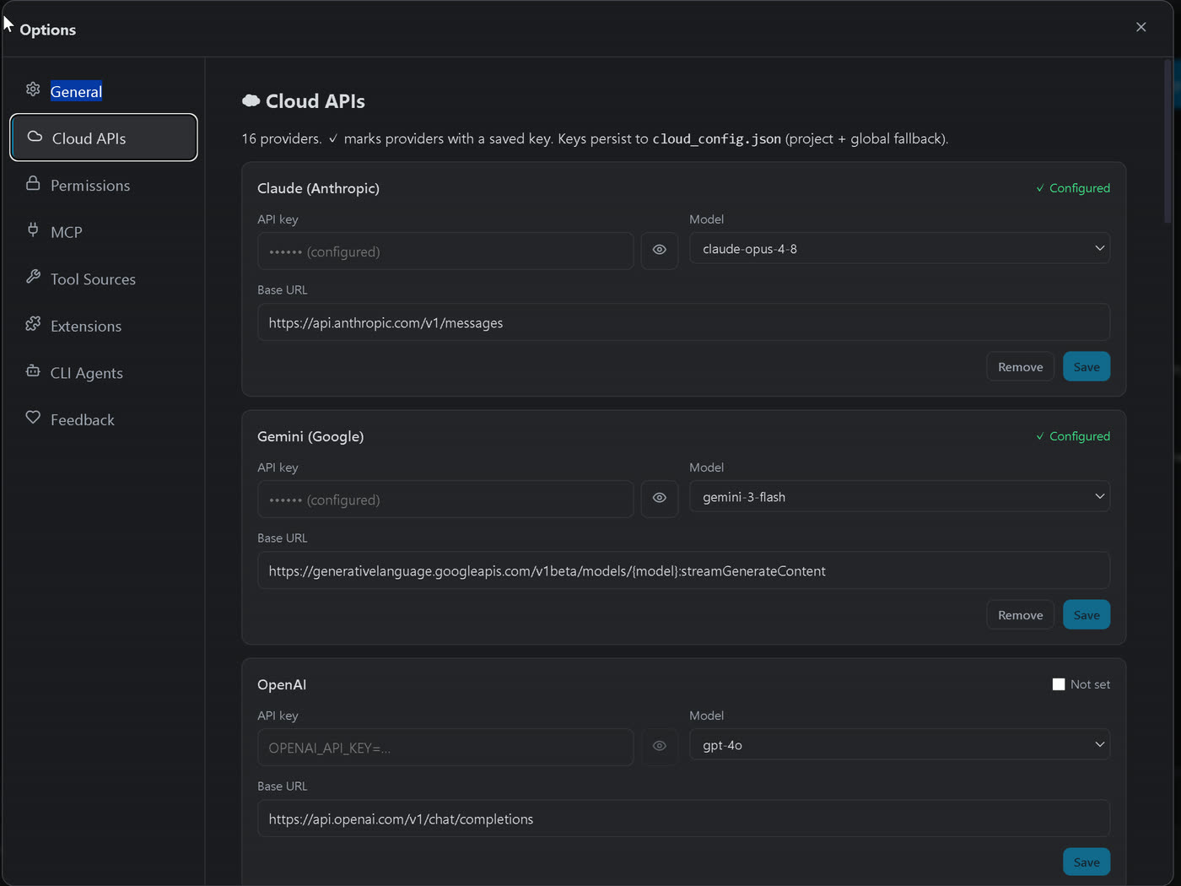
Task: Save the OpenAI provider settings
Action: tap(1087, 862)
